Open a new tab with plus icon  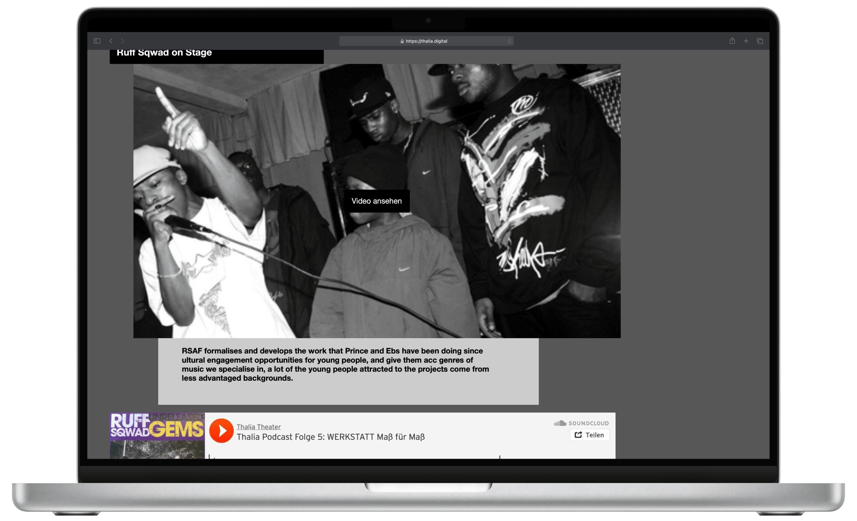tap(746, 41)
